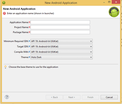Image resolution: width=122 pixels, height=104 pixels.
Task: Click the lightbulb tip icon
Action: pyautogui.click(x=5, y=67)
